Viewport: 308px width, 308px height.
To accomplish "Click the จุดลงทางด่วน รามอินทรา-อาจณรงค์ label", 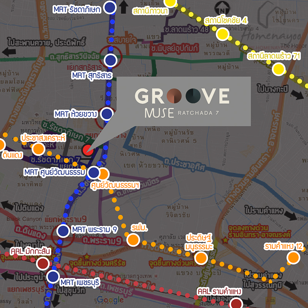I will (x=259, y=231).
